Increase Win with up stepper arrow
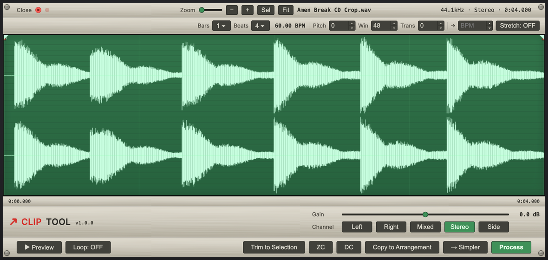The width and height of the screenshot is (548, 260). [394, 23]
